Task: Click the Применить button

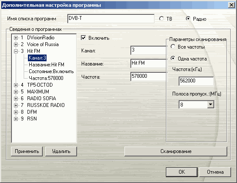Action: [27, 151]
